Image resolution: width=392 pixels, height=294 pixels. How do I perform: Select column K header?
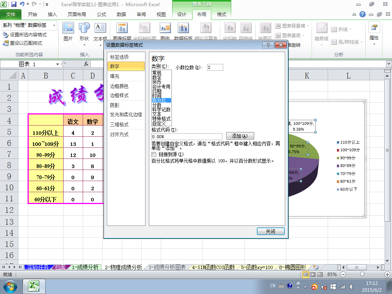(x=307, y=75)
